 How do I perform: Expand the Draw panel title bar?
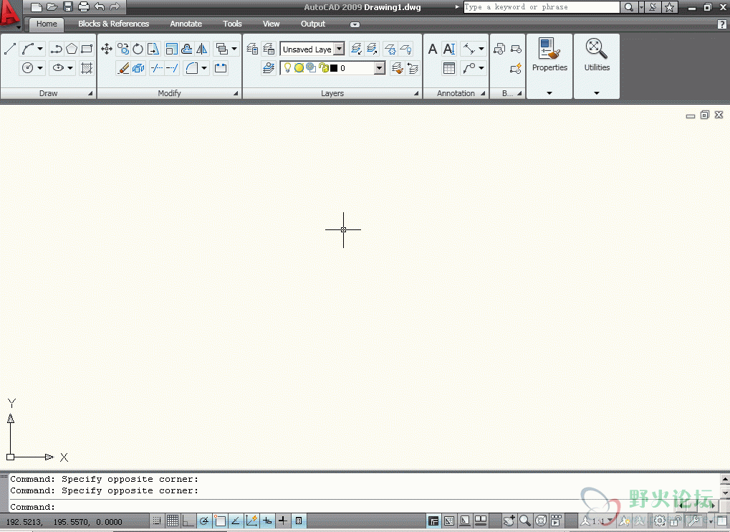coord(48,93)
